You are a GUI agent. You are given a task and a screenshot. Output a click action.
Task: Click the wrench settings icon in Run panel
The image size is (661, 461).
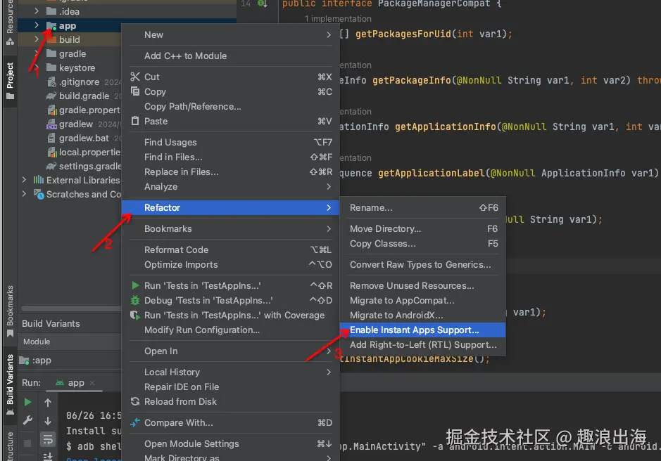pos(27,420)
